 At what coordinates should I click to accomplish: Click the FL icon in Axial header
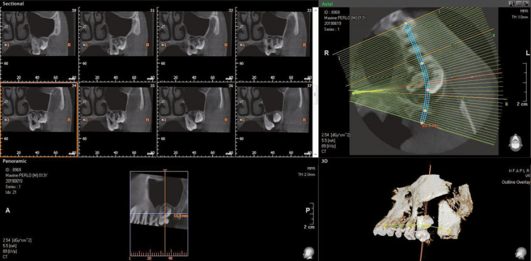click(512, 4)
